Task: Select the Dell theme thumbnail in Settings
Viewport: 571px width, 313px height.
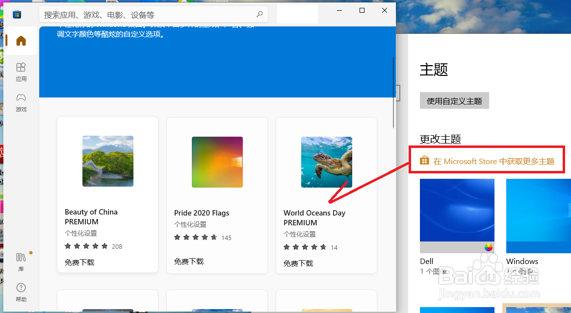Action: pyautogui.click(x=457, y=216)
